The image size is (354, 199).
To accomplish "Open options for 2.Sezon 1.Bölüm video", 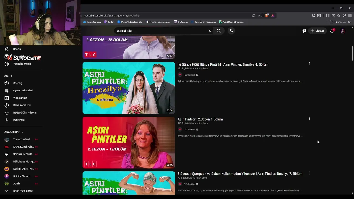I will pyautogui.click(x=309, y=119).
